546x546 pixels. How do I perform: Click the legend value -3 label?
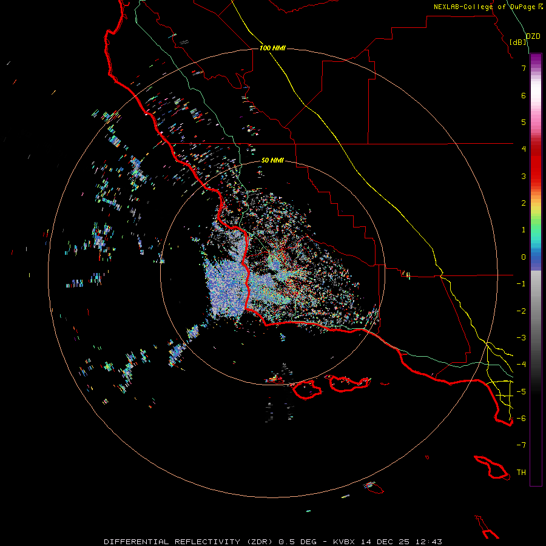pyautogui.click(x=521, y=338)
